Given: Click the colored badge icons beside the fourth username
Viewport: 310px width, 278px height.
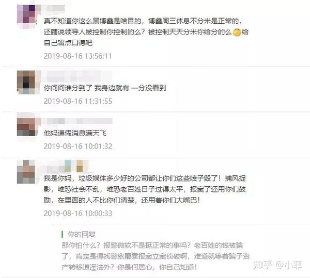Looking at the screenshot, I should coord(73,166).
